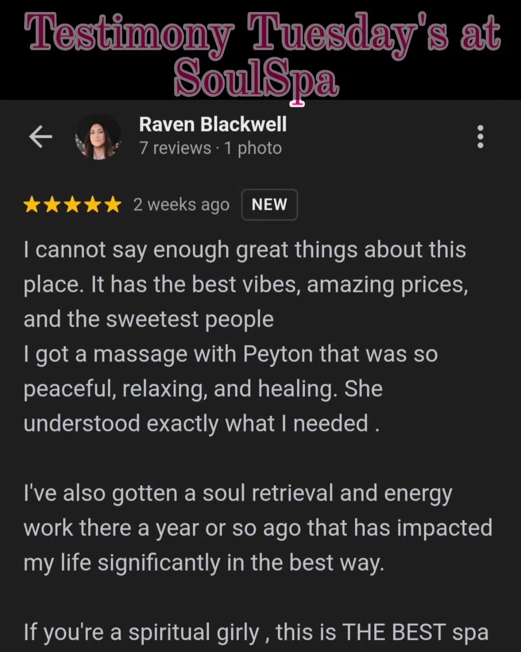Click the first gold star

(x=32, y=205)
